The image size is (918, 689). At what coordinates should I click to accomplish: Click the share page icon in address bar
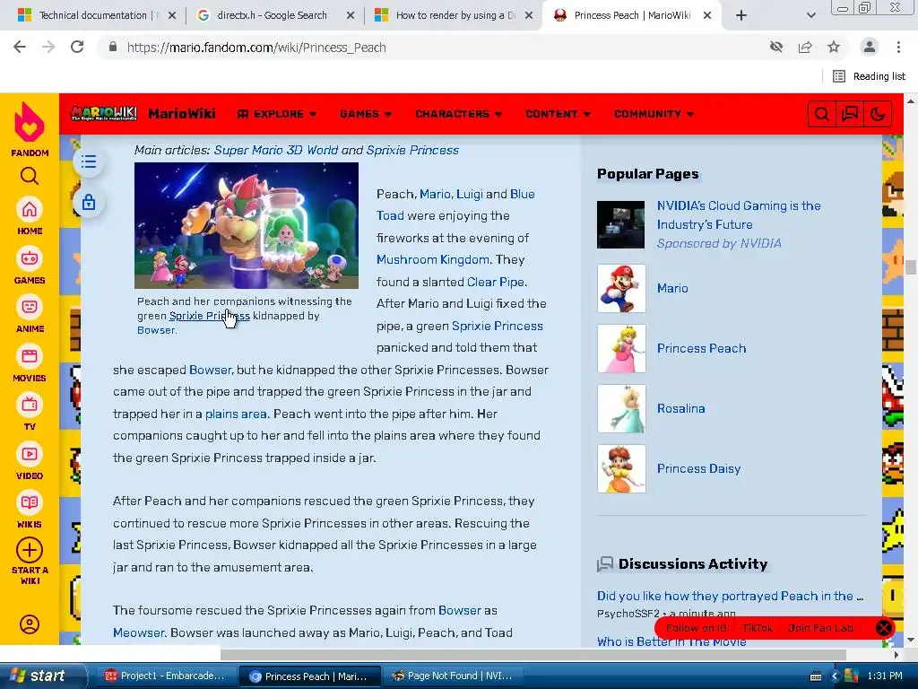click(805, 47)
